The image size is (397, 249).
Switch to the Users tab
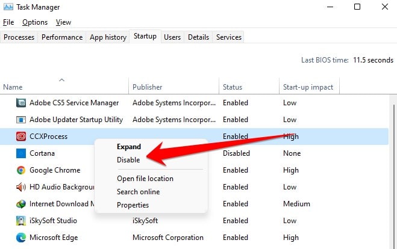point(172,37)
